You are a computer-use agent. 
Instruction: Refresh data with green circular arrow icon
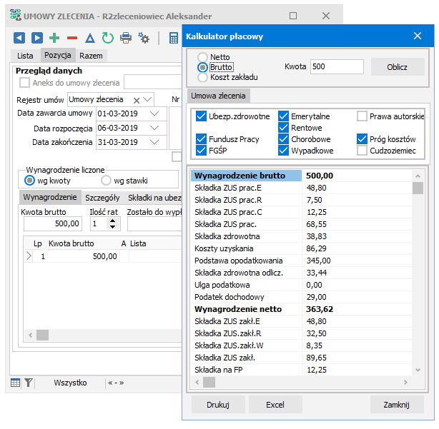tap(107, 38)
